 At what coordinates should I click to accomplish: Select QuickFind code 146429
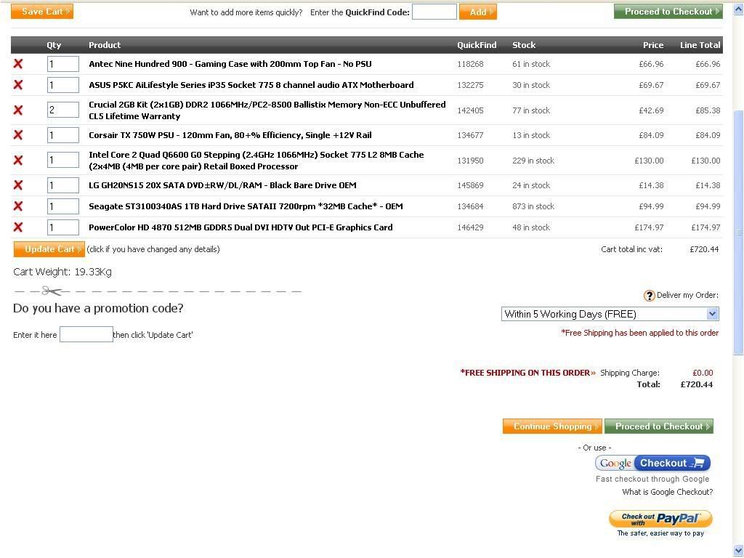[470, 227]
